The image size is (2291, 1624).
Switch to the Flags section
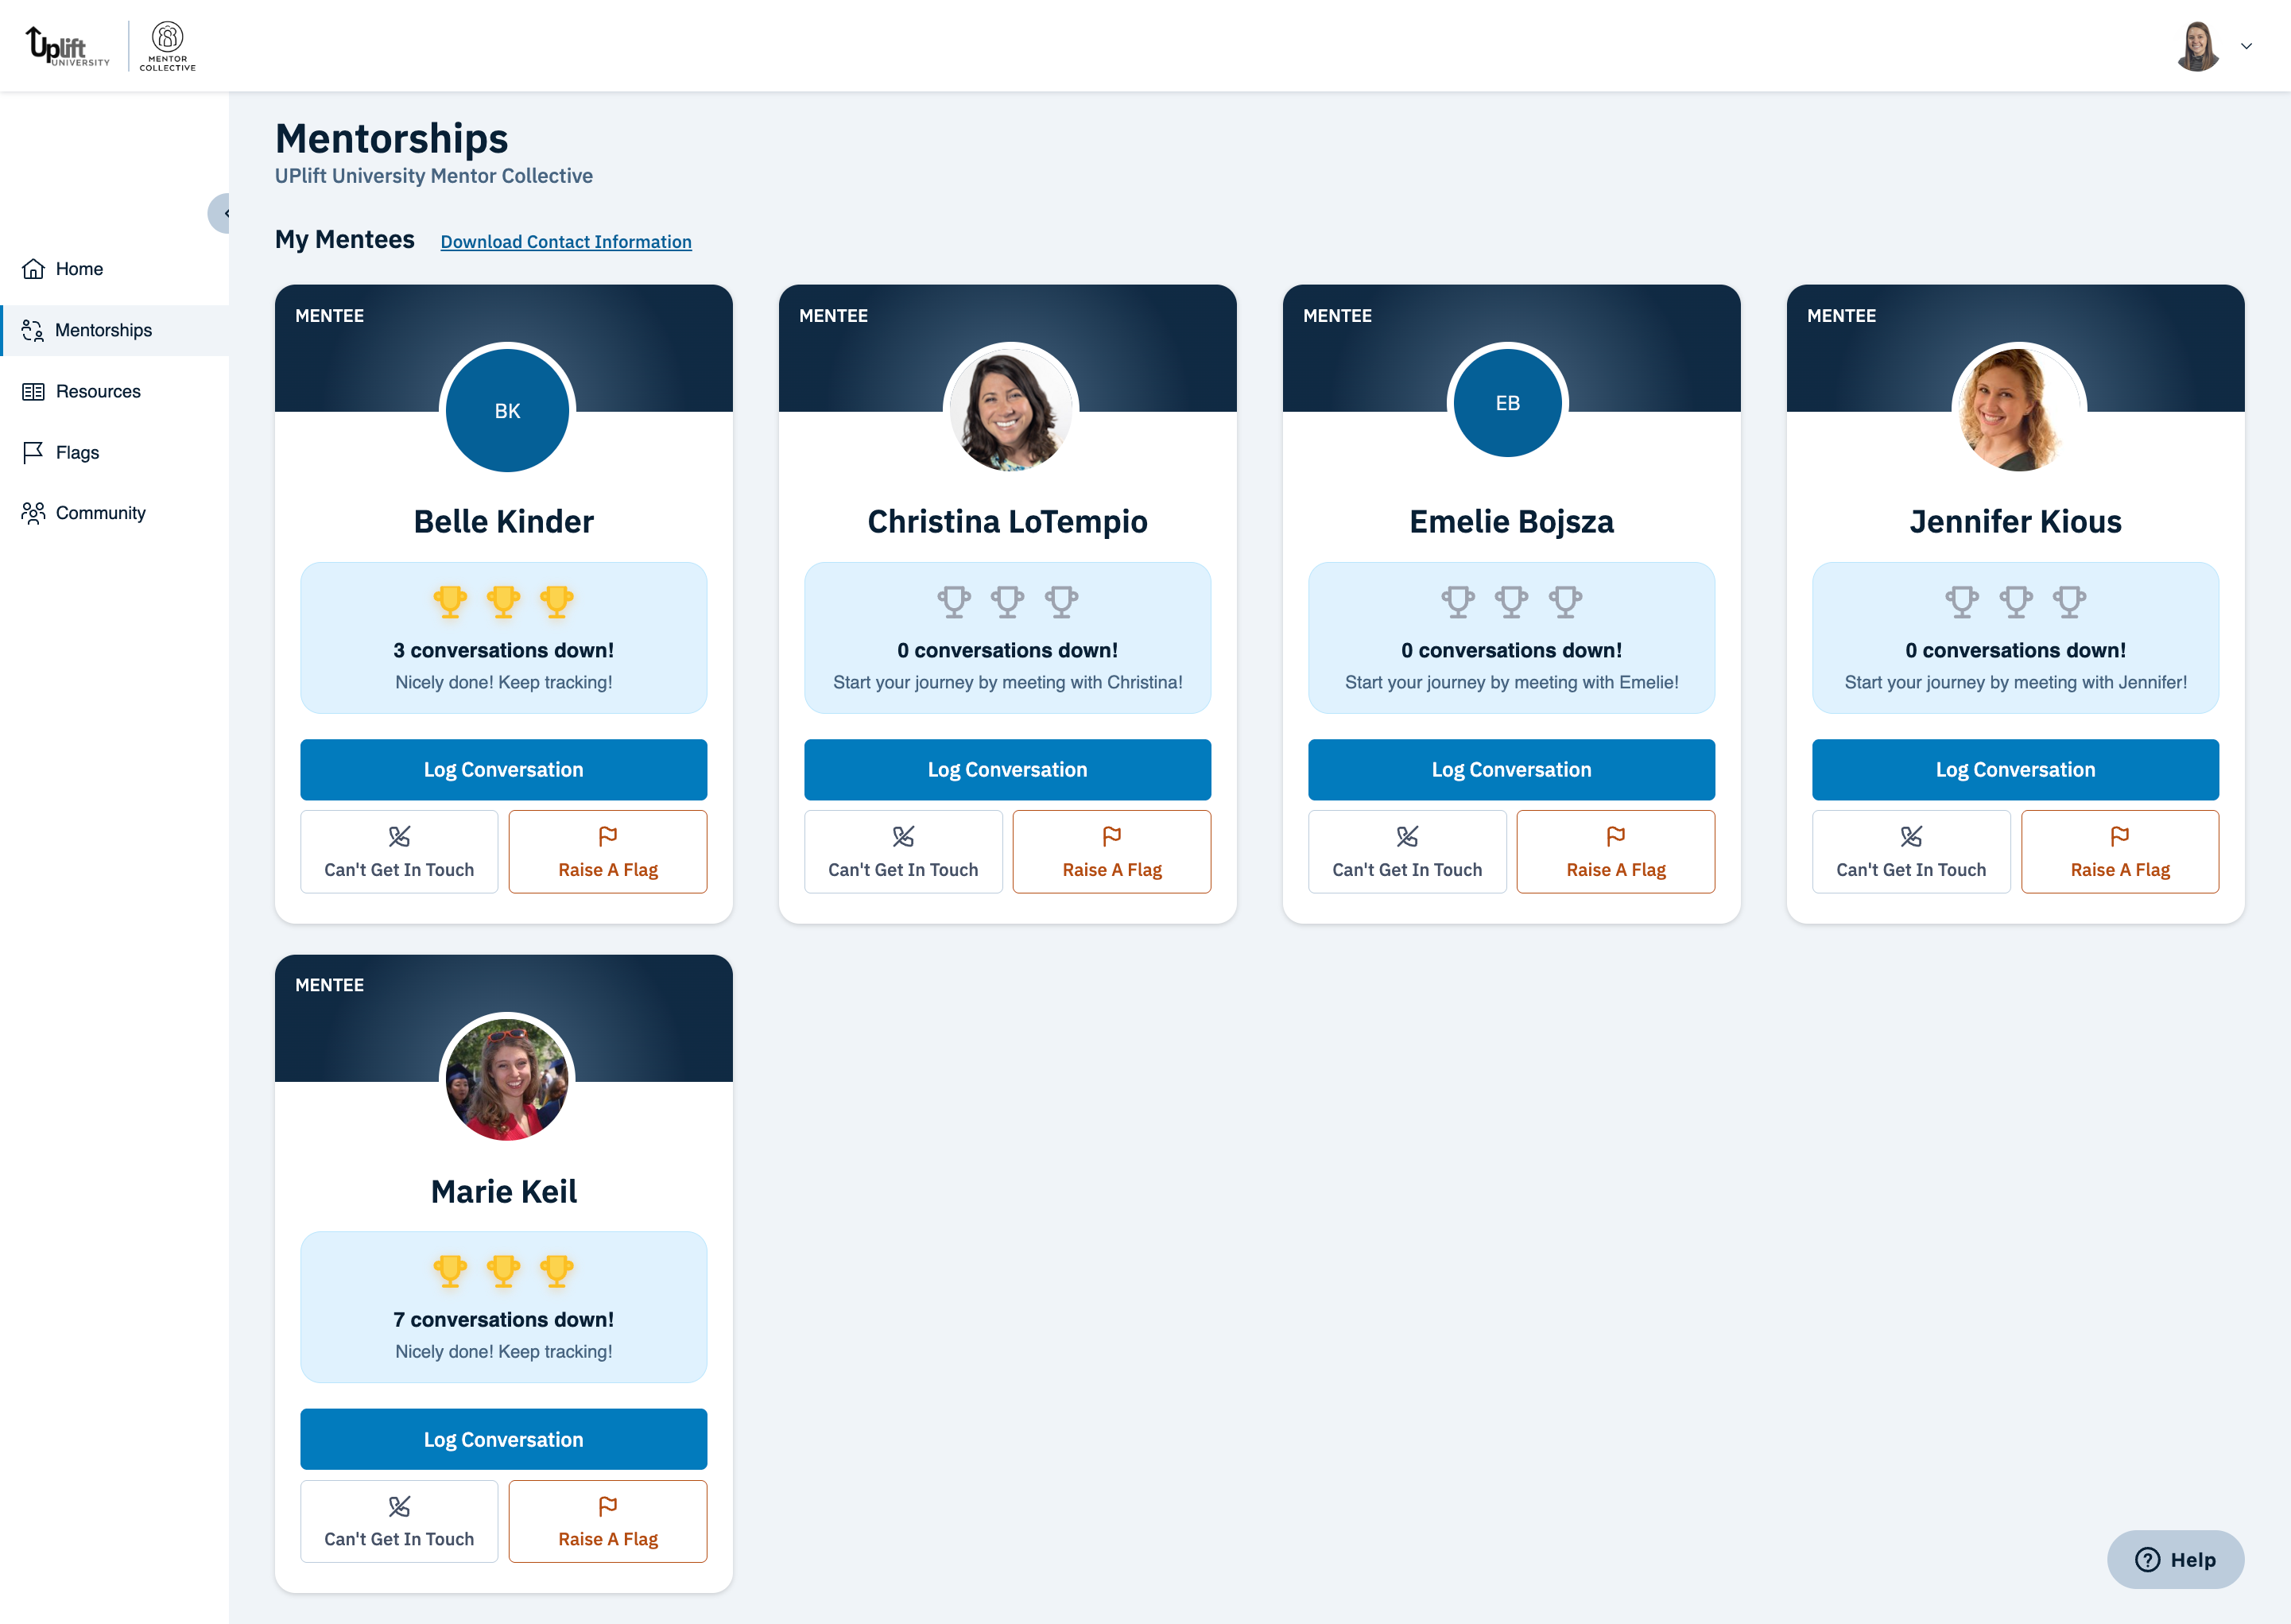point(76,452)
